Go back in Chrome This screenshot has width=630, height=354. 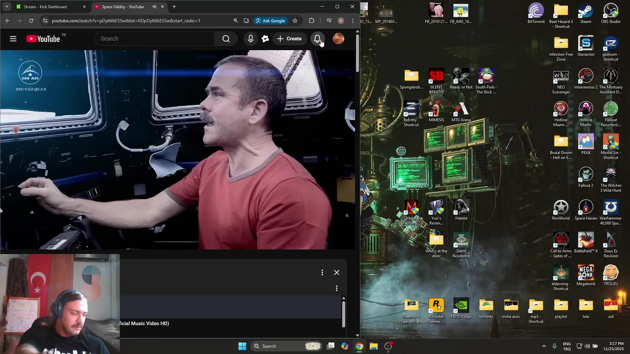pyautogui.click(x=7, y=21)
